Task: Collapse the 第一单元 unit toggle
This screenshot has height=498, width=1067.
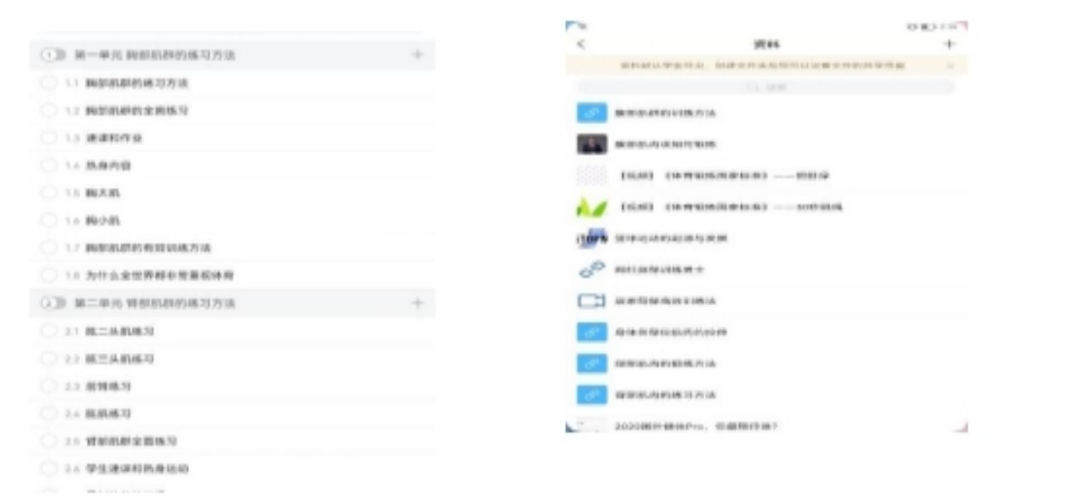Action: (x=53, y=55)
